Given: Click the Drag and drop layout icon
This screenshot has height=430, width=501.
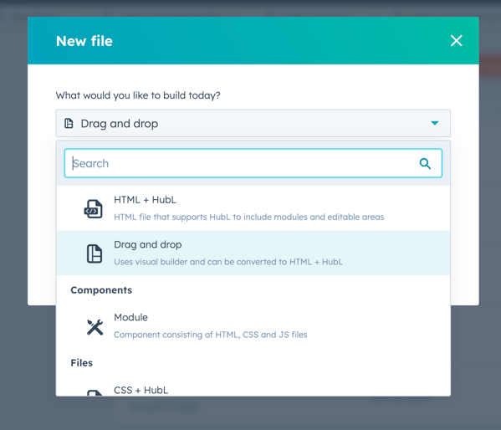Looking at the screenshot, I should [x=95, y=253].
